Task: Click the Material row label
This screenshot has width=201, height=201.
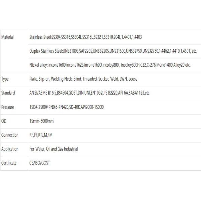Action: pyautogui.click(x=7, y=37)
